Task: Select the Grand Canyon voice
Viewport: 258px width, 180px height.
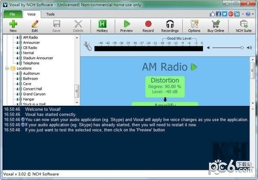Action: tap(34, 94)
